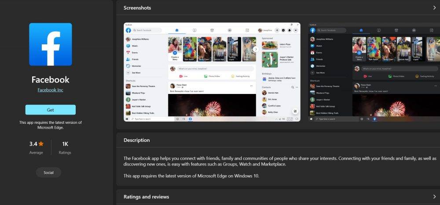The height and width of the screenshot is (205, 440).
Task: Click the Ratings label under 1K
Action: click(65, 153)
